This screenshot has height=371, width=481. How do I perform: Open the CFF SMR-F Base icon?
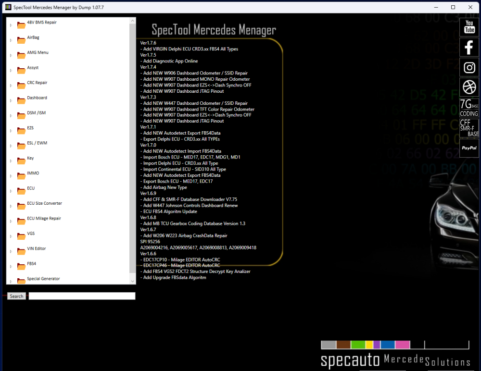[x=469, y=128]
